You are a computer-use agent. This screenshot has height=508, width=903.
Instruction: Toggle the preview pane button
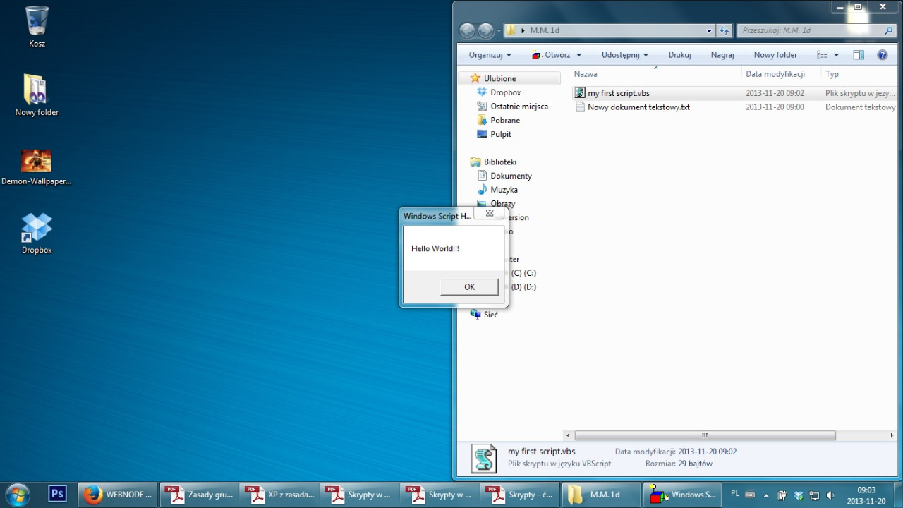tap(858, 55)
